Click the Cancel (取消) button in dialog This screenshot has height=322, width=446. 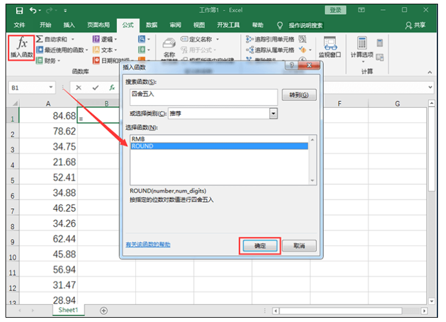click(x=299, y=246)
